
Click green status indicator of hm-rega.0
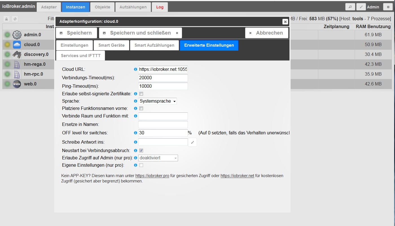click(7, 64)
